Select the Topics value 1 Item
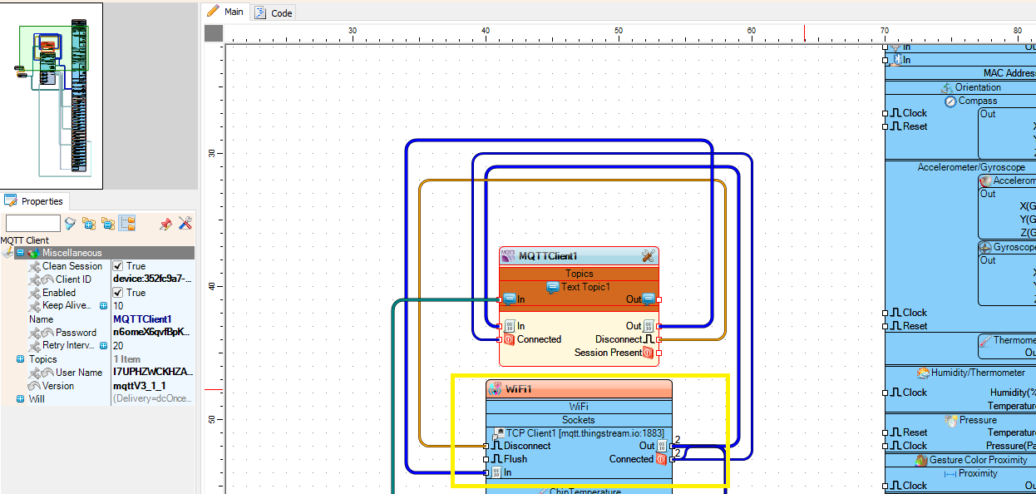Viewport: 1036px width, 494px height. point(153,359)
